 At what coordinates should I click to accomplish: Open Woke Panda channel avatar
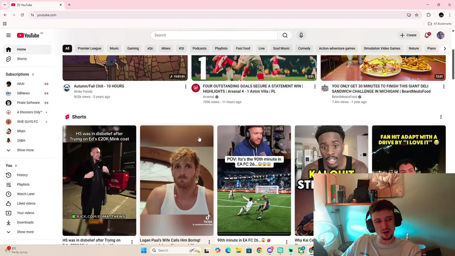click(x=67, y=88)
